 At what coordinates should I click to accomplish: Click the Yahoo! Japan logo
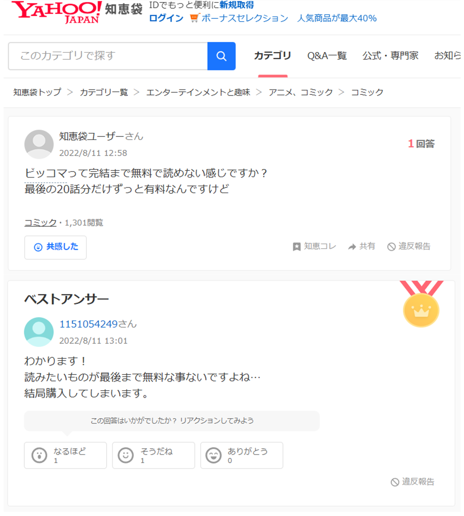pos(56,12)
